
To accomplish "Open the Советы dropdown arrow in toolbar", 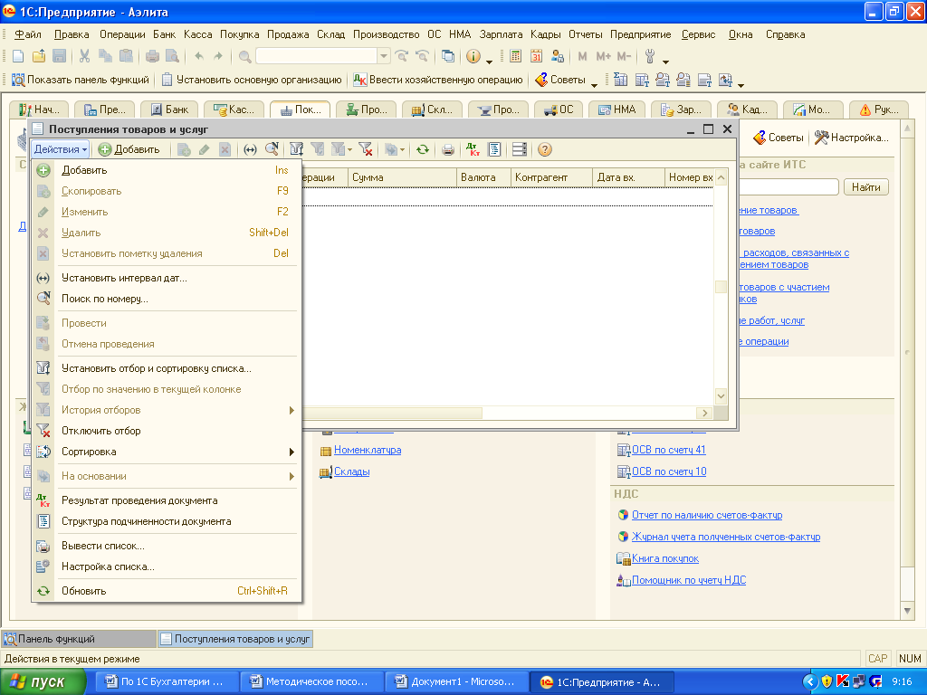I will 594,85.
